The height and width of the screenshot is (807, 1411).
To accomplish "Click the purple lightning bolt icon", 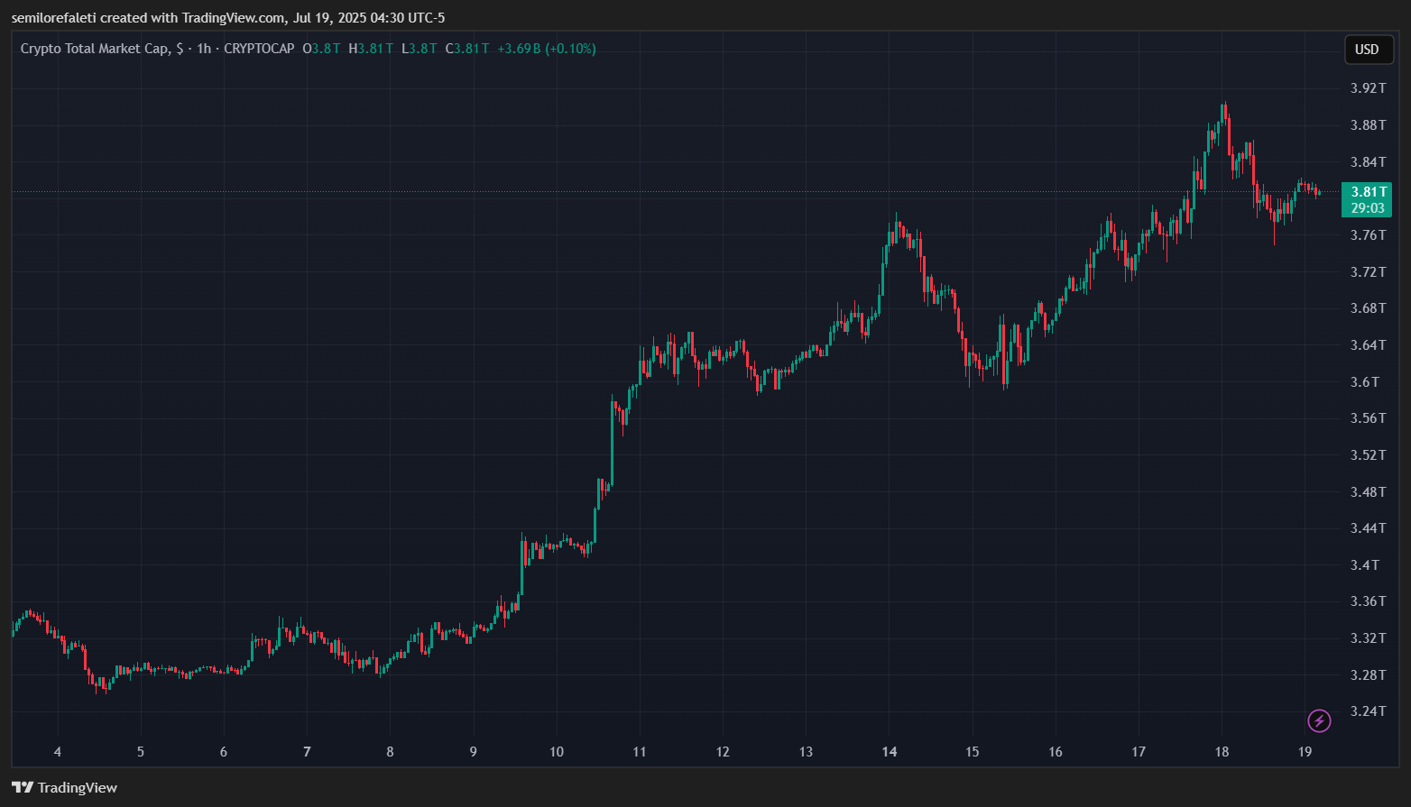I will [x=1319, y=720].
